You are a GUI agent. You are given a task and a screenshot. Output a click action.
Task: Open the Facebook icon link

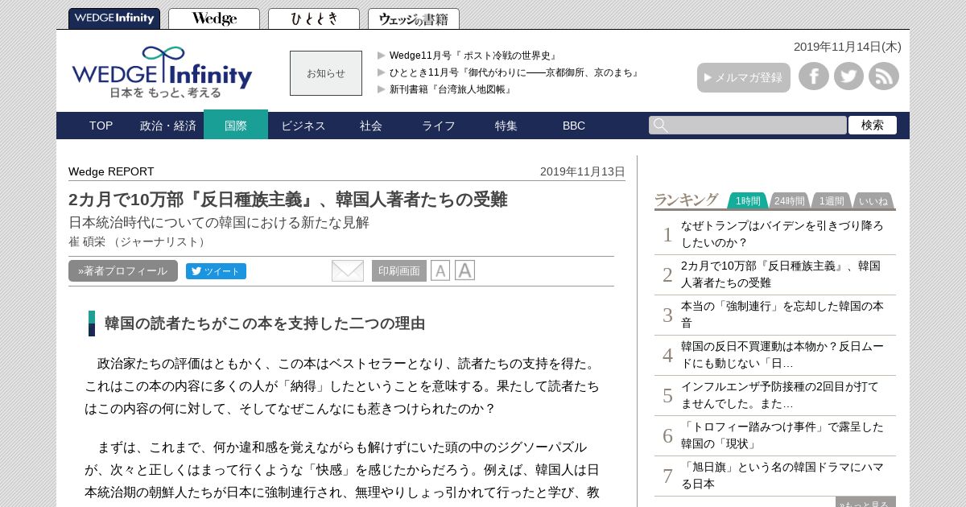814,76
